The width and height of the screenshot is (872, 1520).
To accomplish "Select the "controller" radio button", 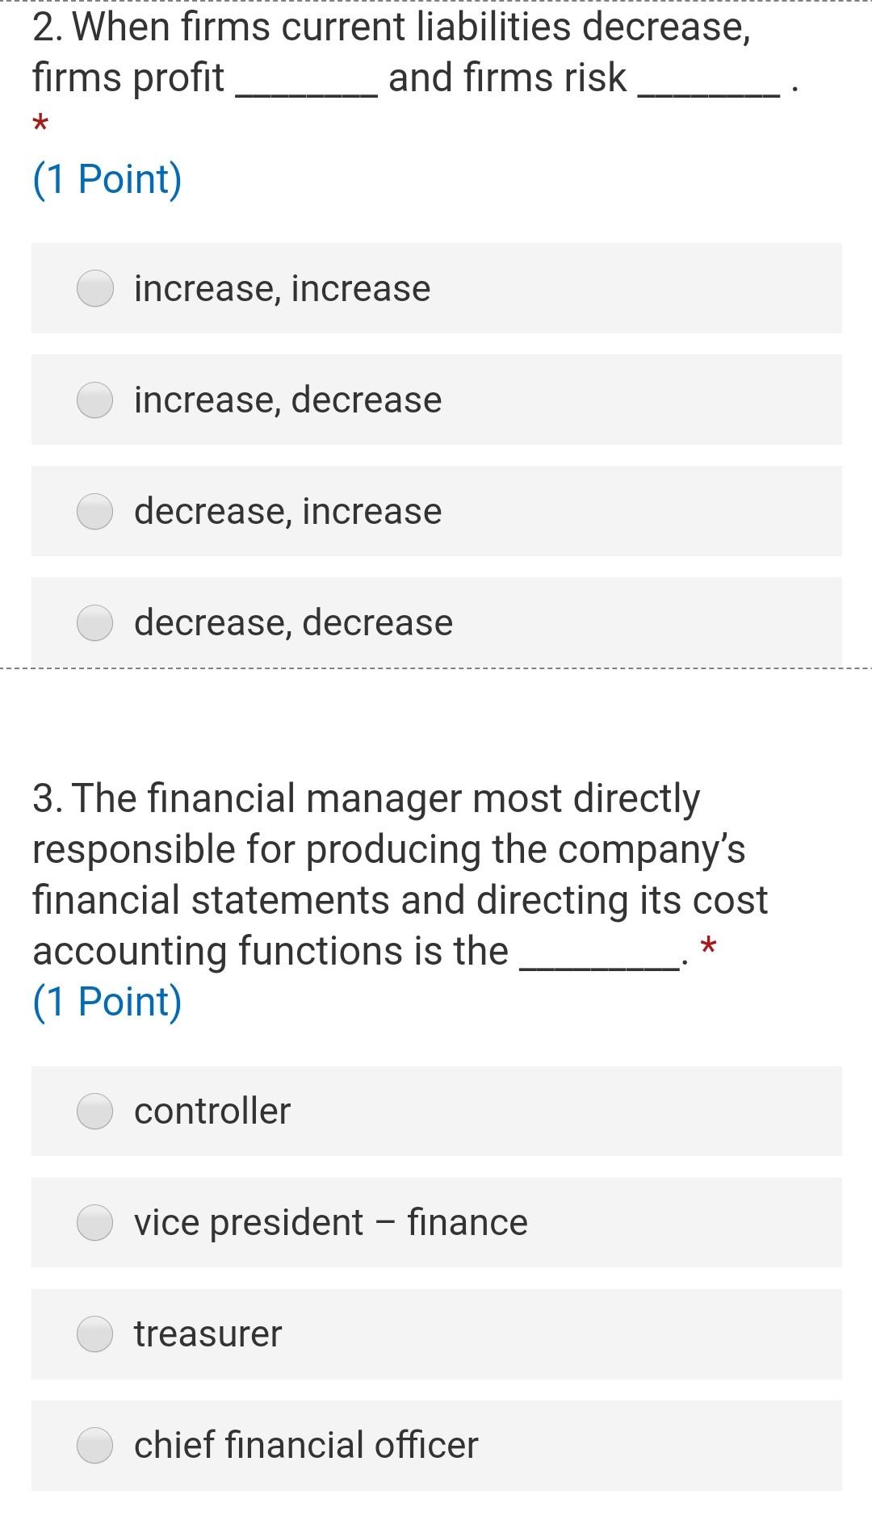I will [94, 1111].
